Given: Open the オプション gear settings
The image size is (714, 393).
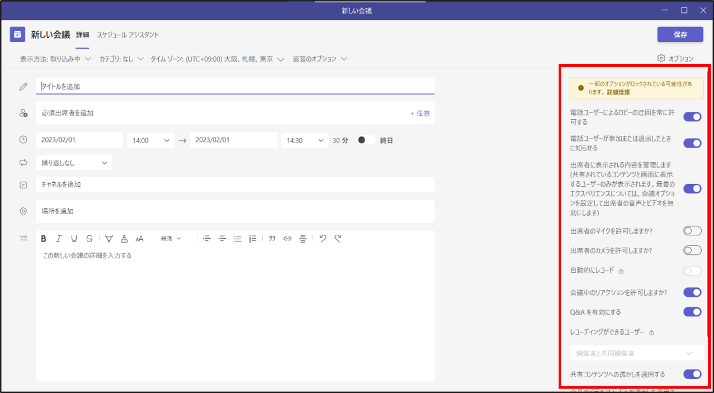Looking at the screenshot, I should point(675,58).
